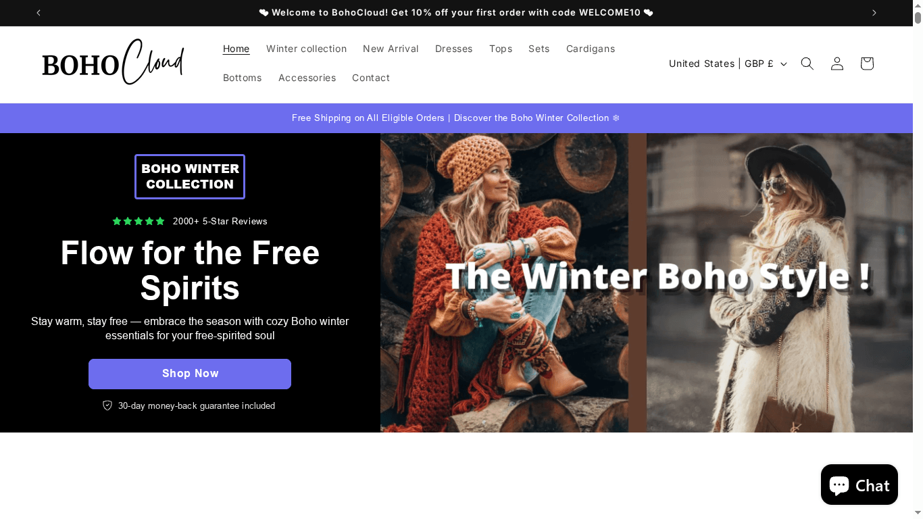This screenshot has width=923, height=519.
Task: Open the Shopify Chat widget
Action: coord(859,485)
